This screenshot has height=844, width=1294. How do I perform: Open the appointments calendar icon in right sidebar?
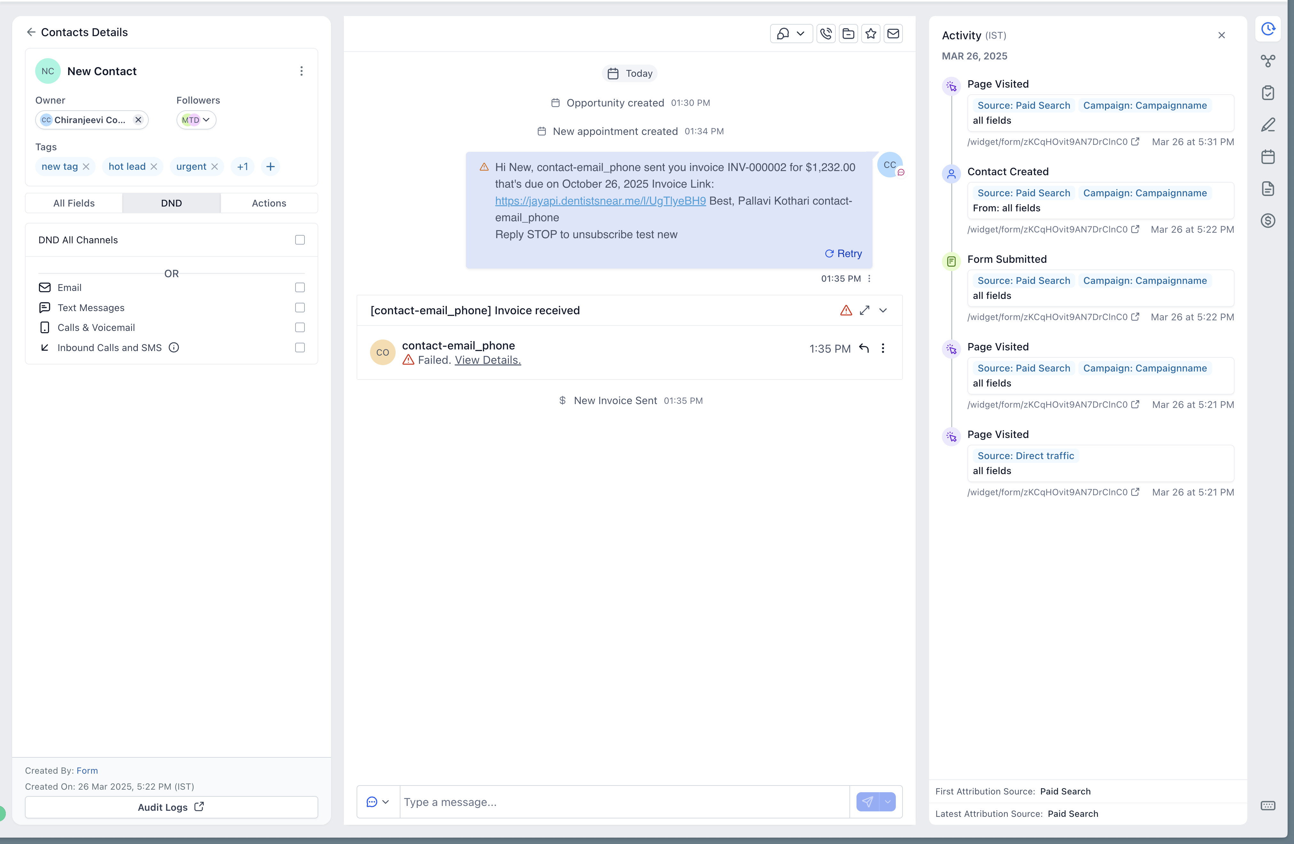[1267, 157]
